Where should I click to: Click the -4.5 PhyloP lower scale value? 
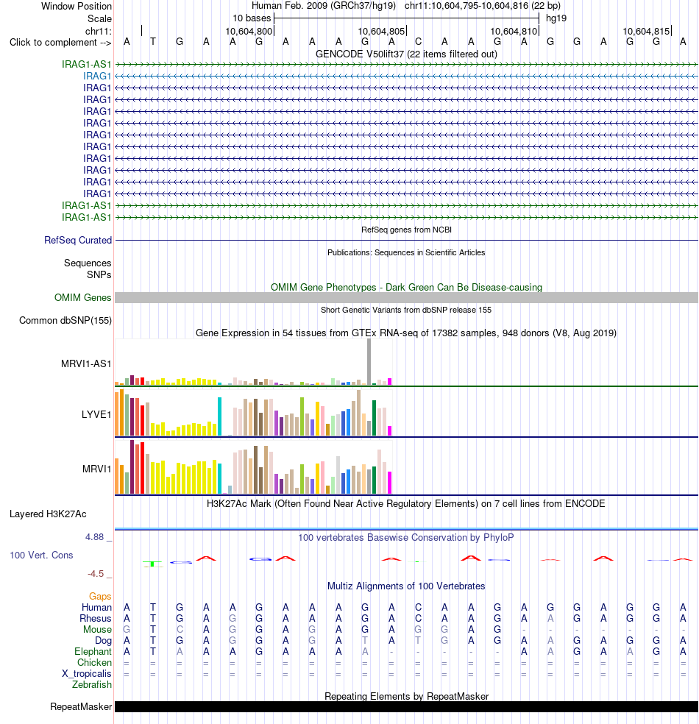(x=96, y=574)
